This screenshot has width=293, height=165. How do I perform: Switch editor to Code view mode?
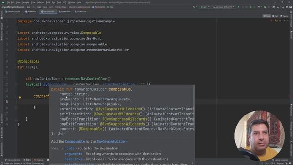click(x=266, y=16)
